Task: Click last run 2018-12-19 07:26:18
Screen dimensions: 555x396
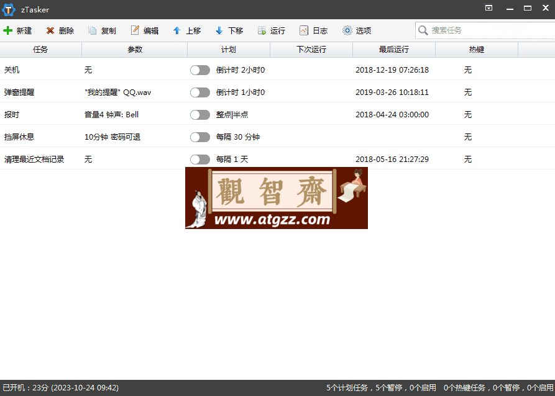Action: [392, 70]
